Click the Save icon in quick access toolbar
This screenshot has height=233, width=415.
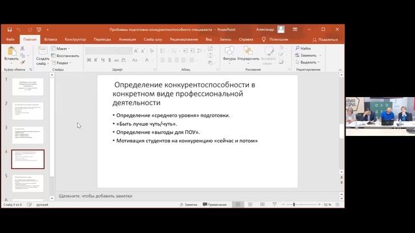(x=10, y=29)
